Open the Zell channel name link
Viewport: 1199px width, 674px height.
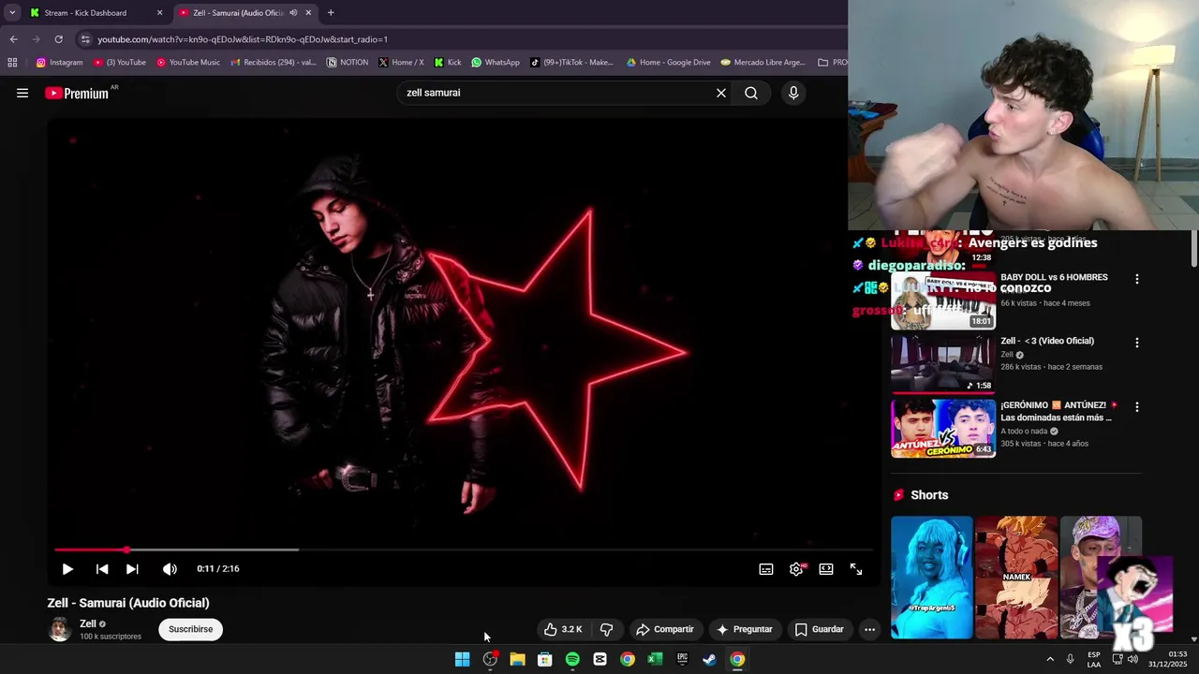(88, 623)
